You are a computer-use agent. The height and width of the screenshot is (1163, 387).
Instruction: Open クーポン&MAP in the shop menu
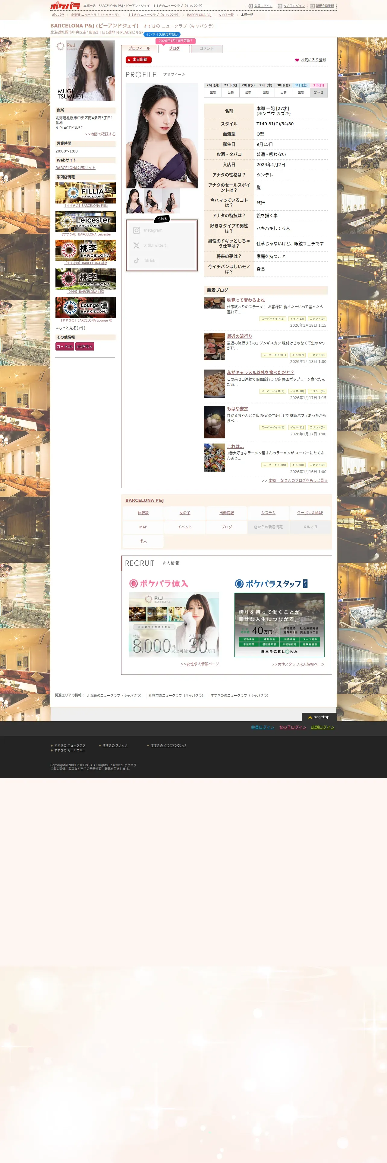[310, 513]
